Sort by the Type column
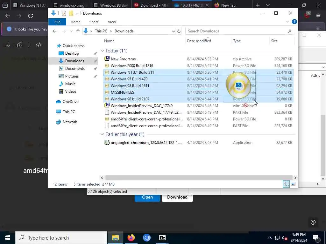The image size is (326, 244). click(237, 41)
